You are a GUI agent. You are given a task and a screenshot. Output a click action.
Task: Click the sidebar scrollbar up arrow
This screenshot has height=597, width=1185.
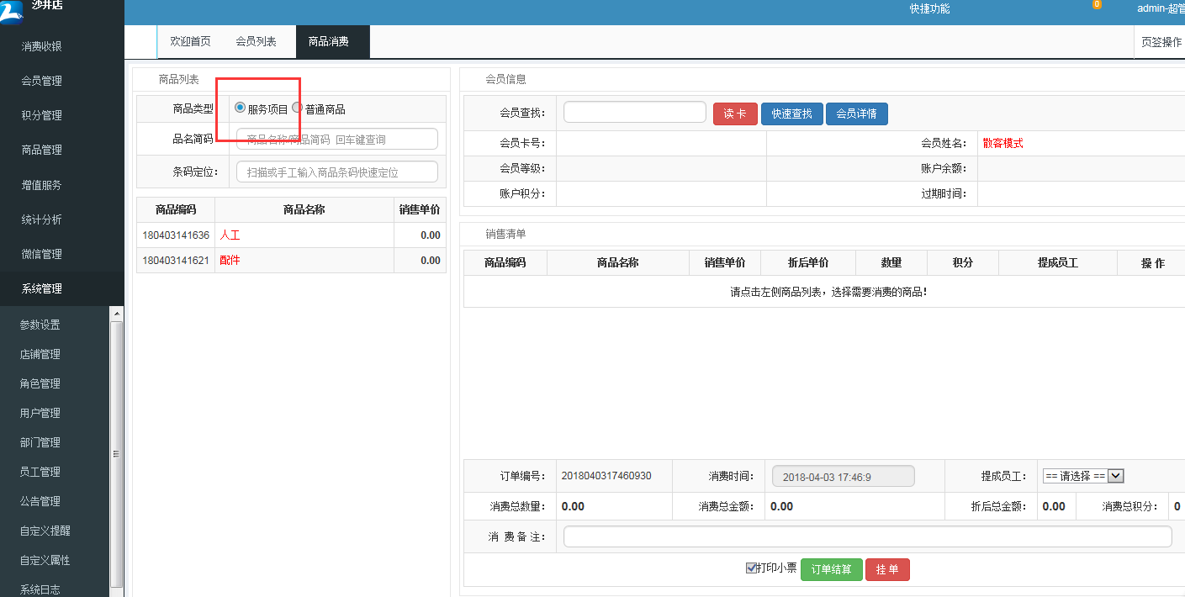[x=117, y=314]
